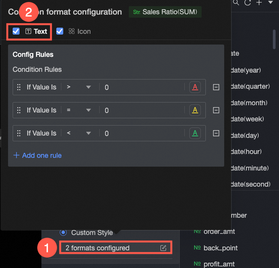
Task: Click the search icon in the field panel
Action: [x=236, y=3]
